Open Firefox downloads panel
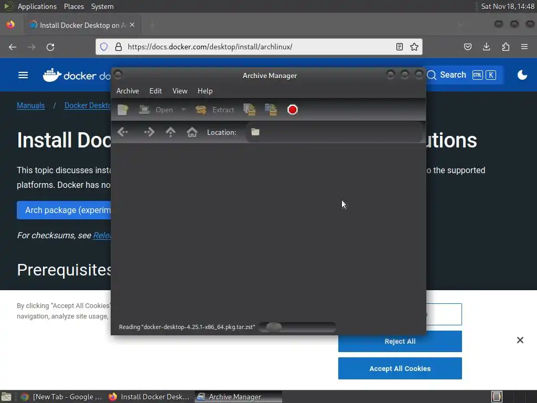The image size is (537, 403). tap(486, 47)
